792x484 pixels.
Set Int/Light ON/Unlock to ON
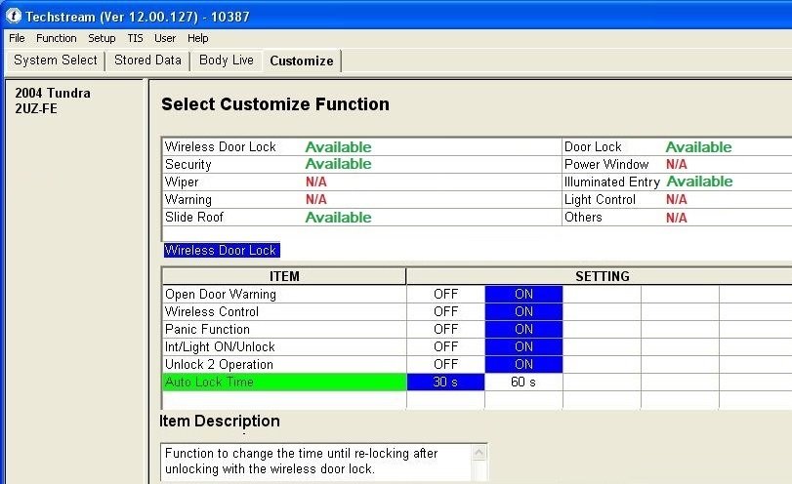point(523,346)
